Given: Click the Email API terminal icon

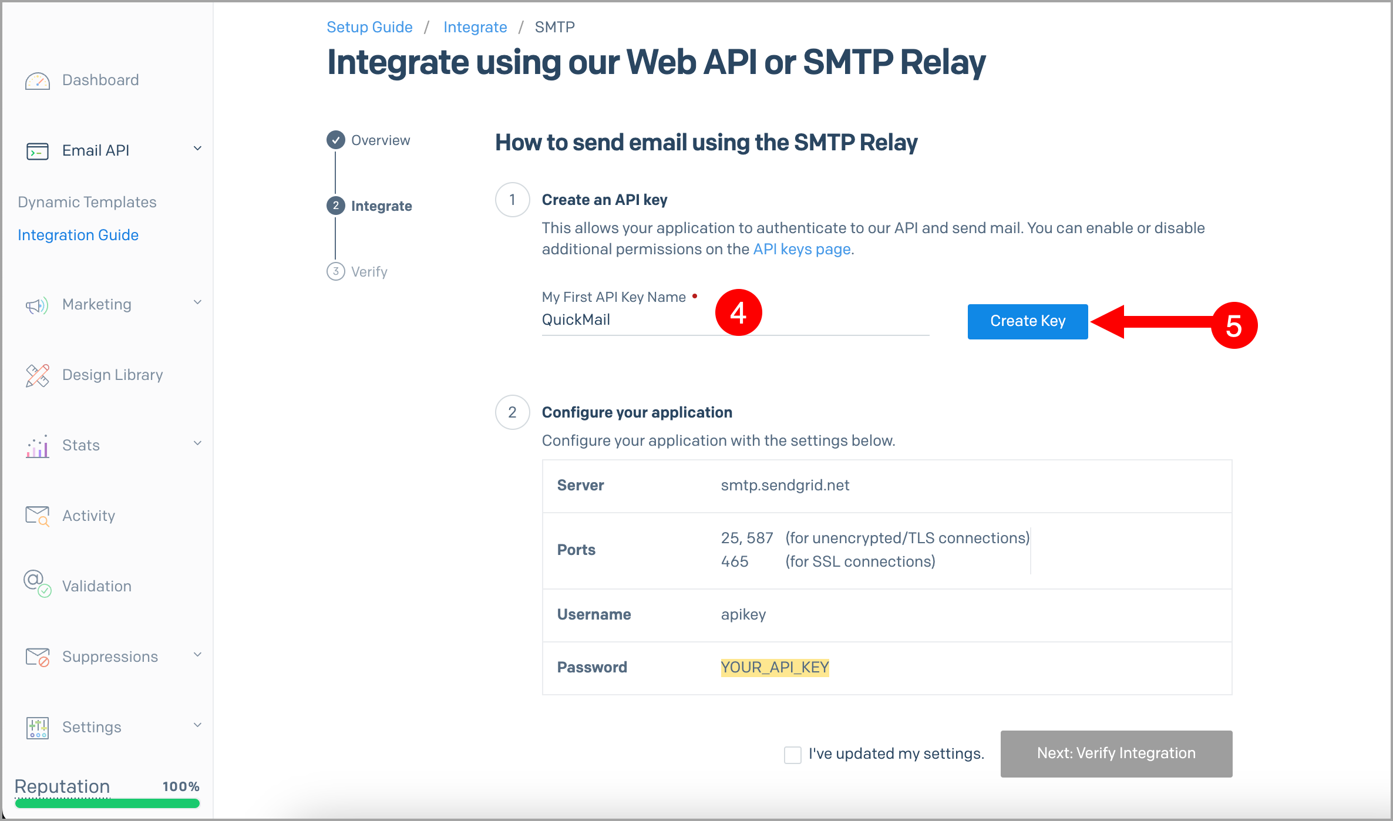Looking at the screenshot, I should tap(38, 152).
